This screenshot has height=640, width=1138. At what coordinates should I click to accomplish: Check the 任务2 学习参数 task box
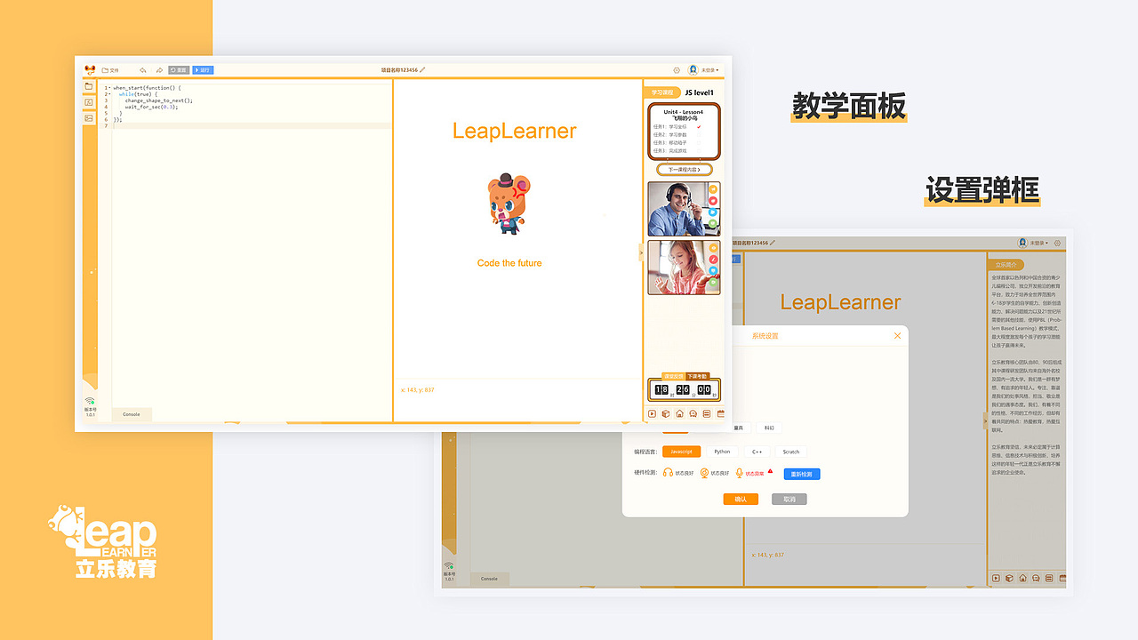tap(699, 135)
